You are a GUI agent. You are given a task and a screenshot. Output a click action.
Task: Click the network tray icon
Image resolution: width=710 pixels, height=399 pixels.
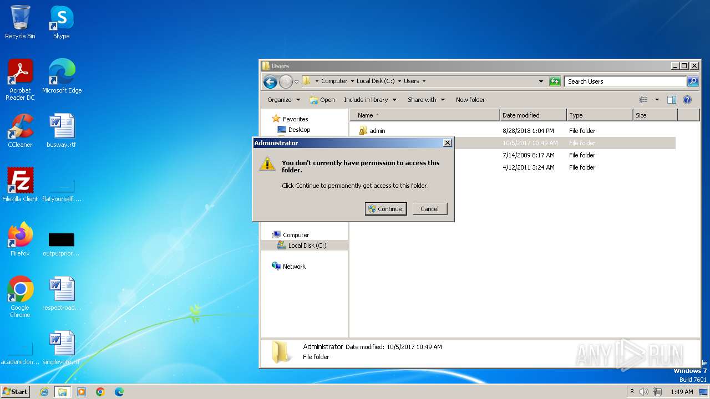[x=657, y=392]
